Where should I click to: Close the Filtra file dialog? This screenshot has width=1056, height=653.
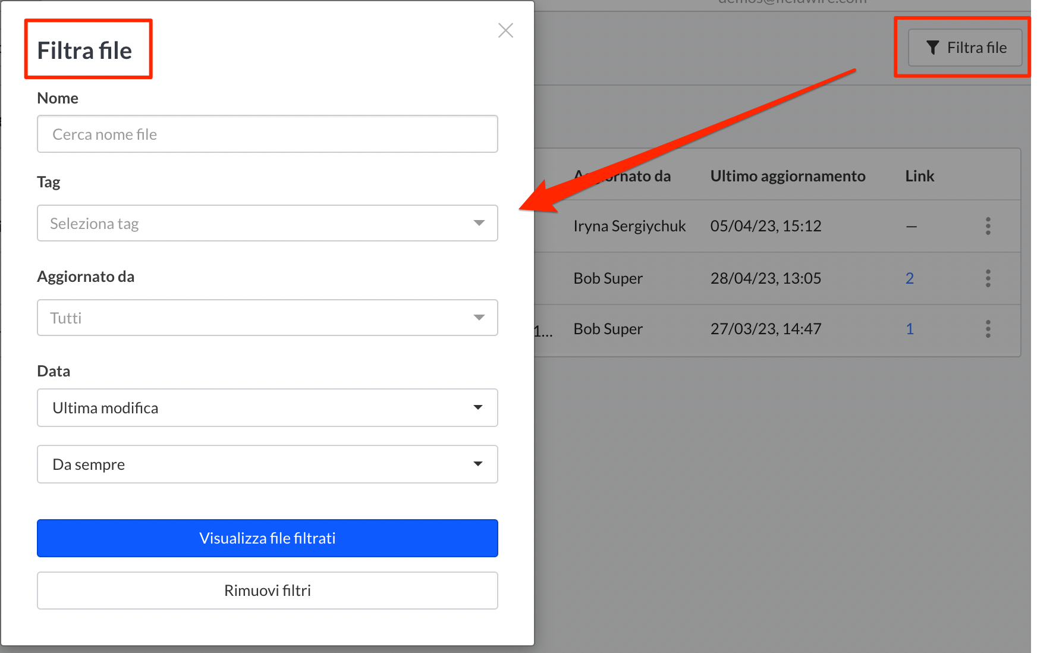coord(505,30)
